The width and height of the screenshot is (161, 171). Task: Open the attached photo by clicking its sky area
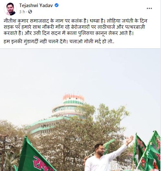[80, 70]
